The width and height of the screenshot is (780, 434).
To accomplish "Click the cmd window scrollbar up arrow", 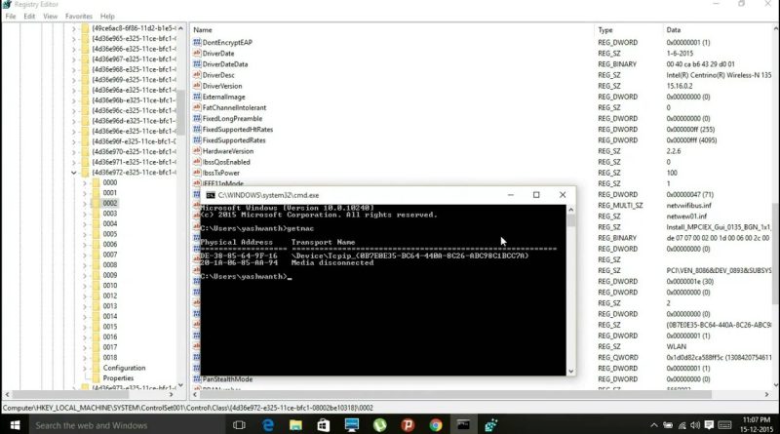I will [570, 210].
